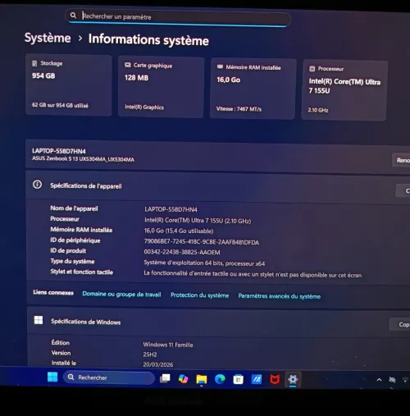
Task: Click the info icon beside Spécifications de l'appareil
Action: click(38, 185)
